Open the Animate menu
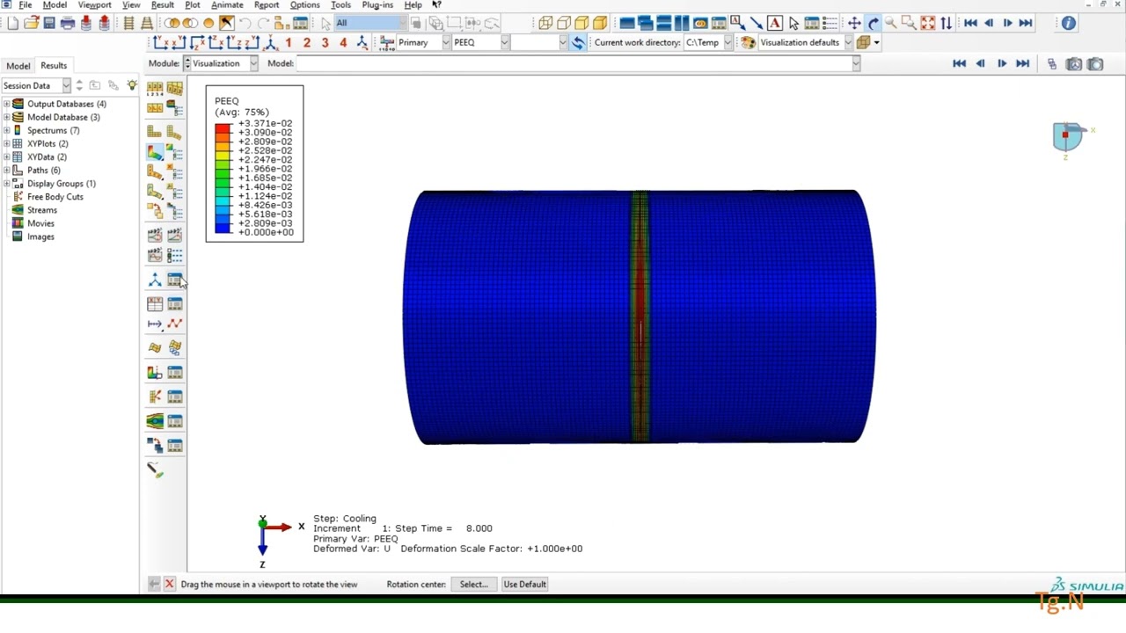Image resolution: width=1126 pixels, height=633 pixels. pyautogui.click(x=227, y=5)
